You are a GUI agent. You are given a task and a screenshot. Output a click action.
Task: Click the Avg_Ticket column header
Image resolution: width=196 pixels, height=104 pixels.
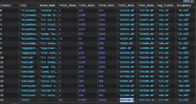166,6
